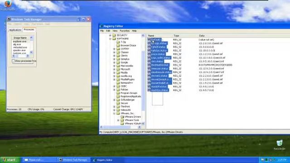290x163 pixels.
Task: Expand the Policies key
Action: 114,90
